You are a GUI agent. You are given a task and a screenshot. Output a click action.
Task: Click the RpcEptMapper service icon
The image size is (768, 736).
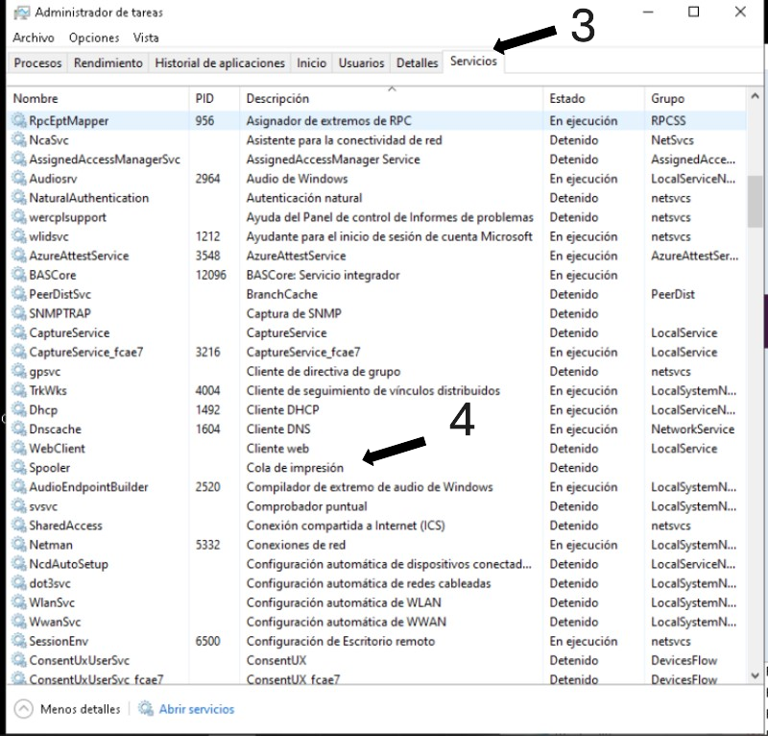tap(18, 121)
